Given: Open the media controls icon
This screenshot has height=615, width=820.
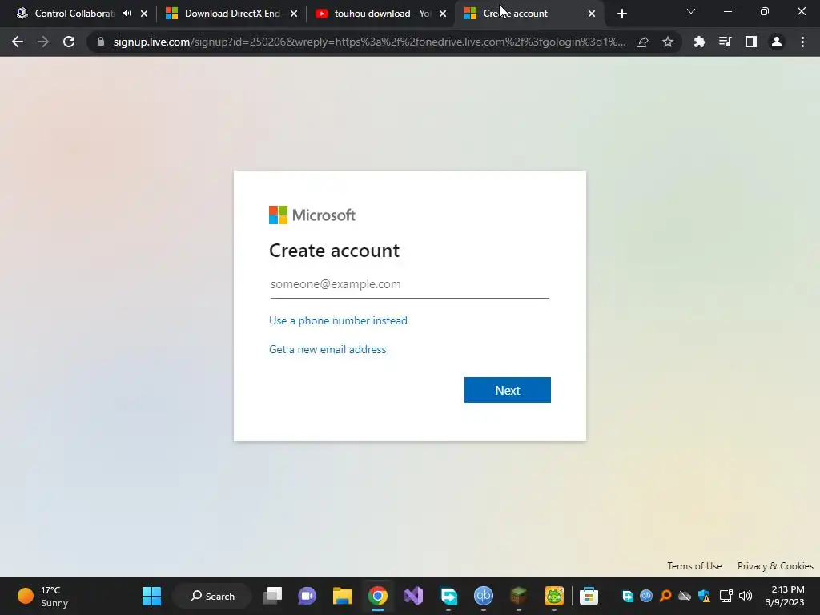Looking at the screenshot, I should point(725,42).
